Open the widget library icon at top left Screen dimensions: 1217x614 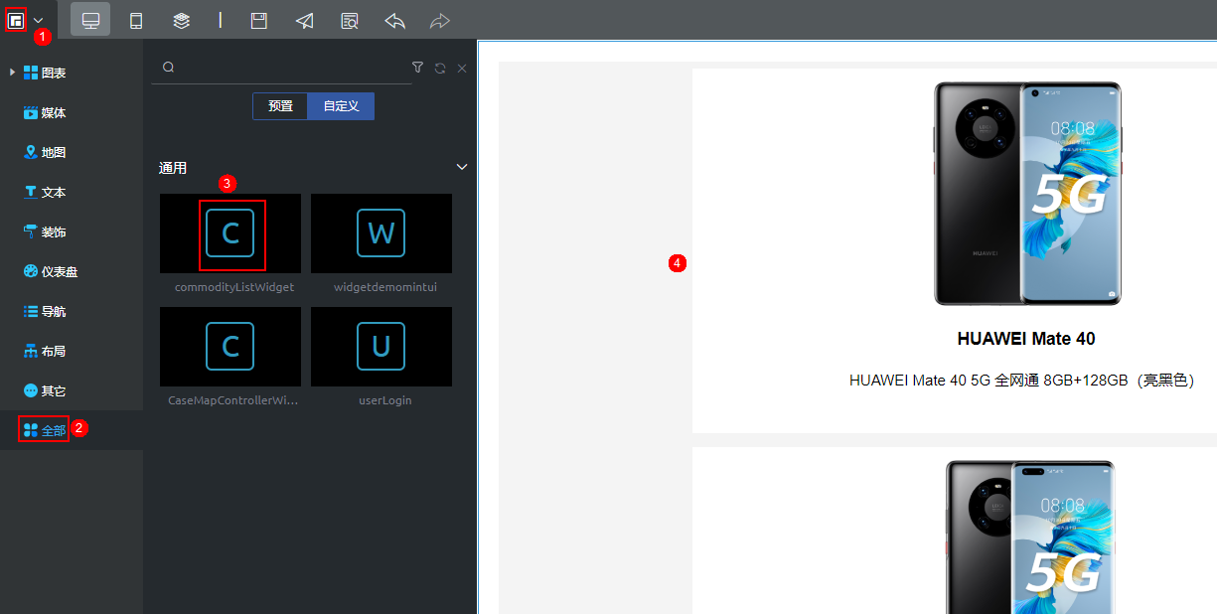[15, 20]
